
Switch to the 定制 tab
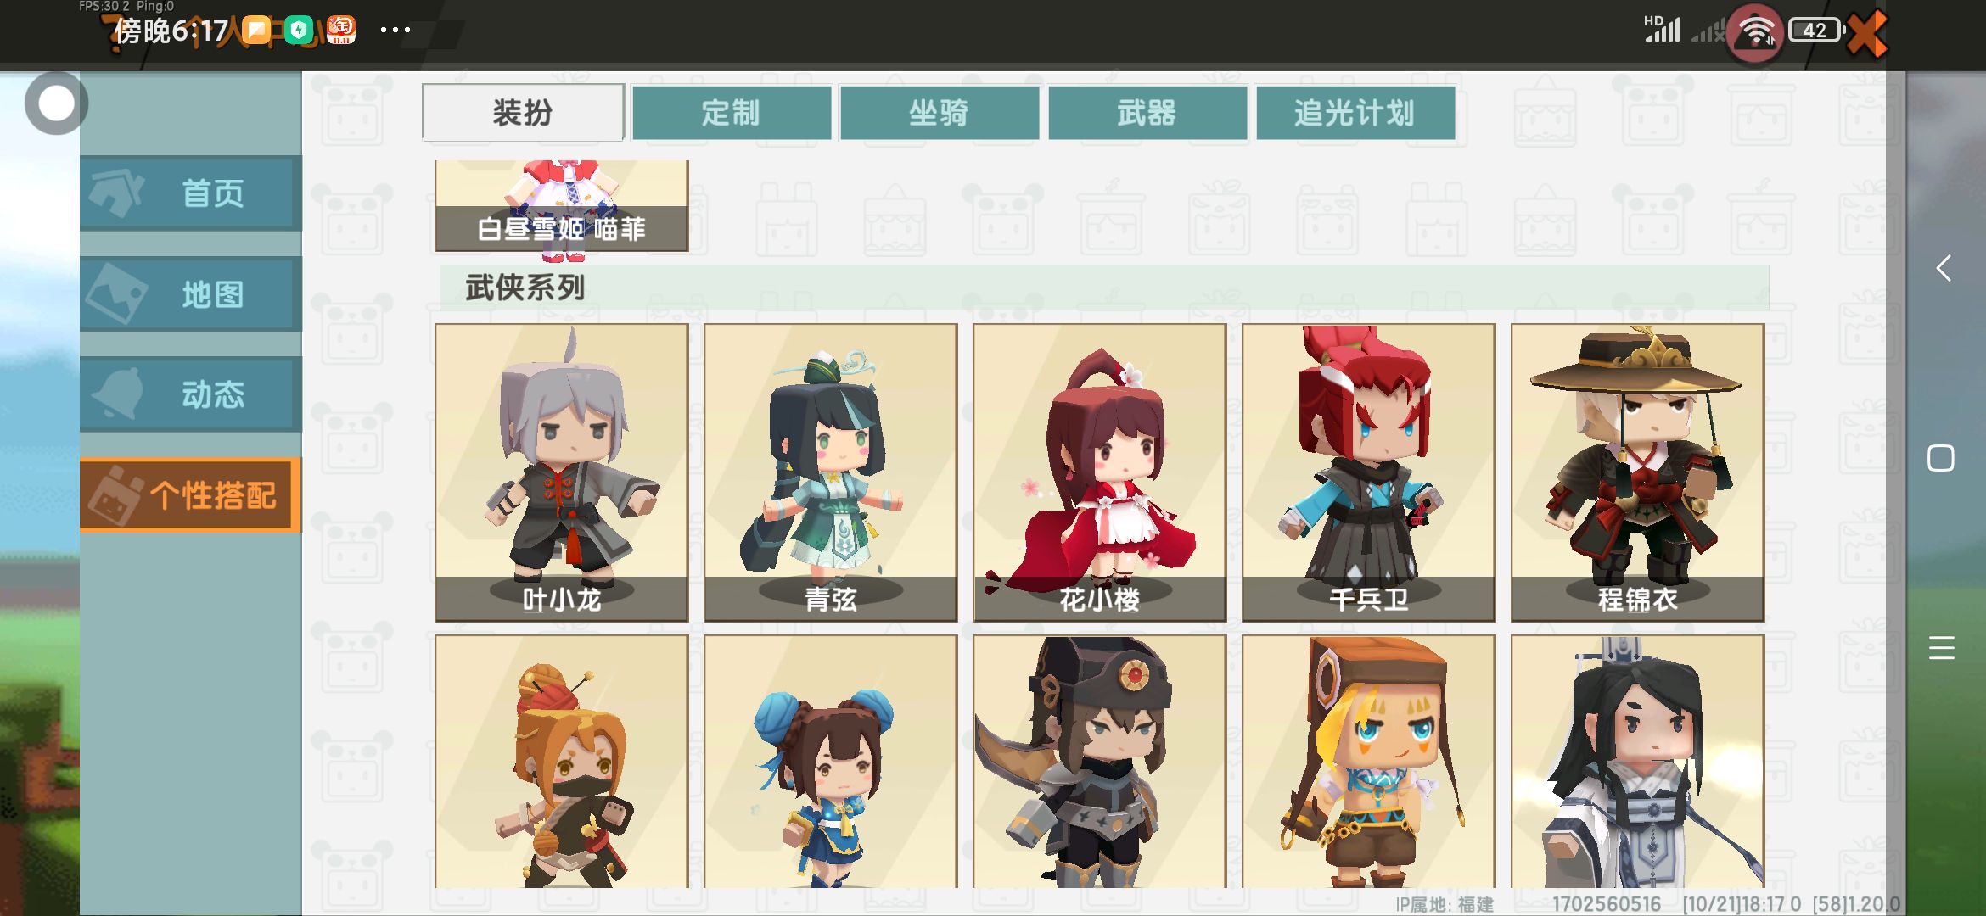point(731,112)
